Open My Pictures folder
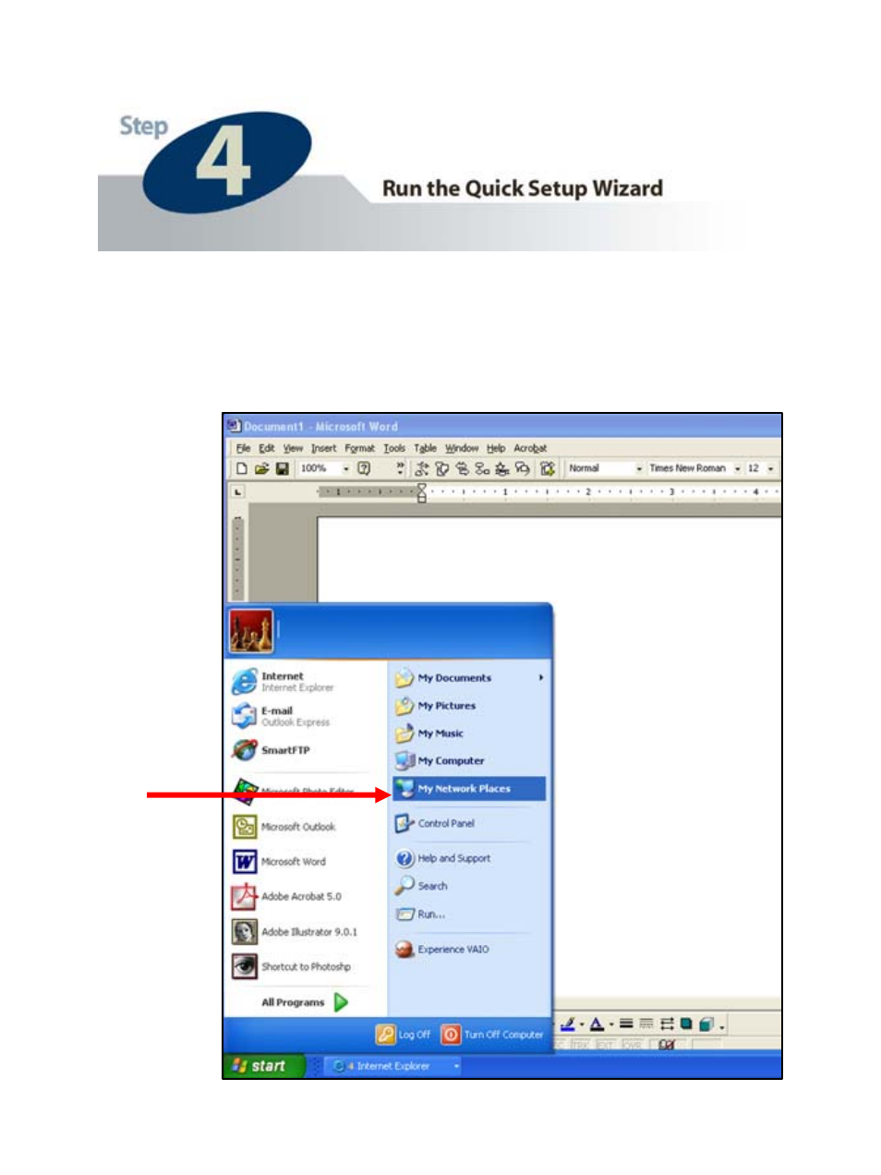 [x=436, y=706]
